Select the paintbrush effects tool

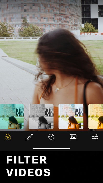click(30, 137)
